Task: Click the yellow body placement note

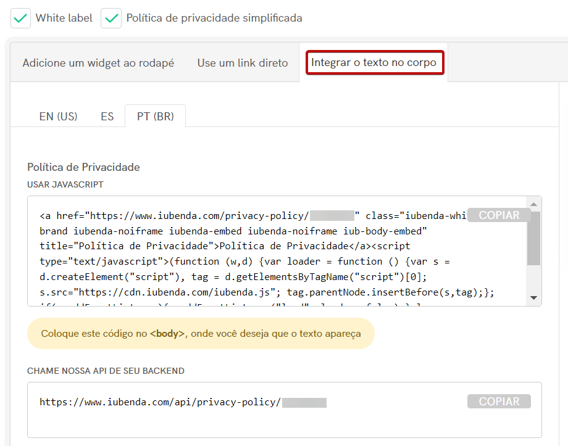Action: pos(200,332)
